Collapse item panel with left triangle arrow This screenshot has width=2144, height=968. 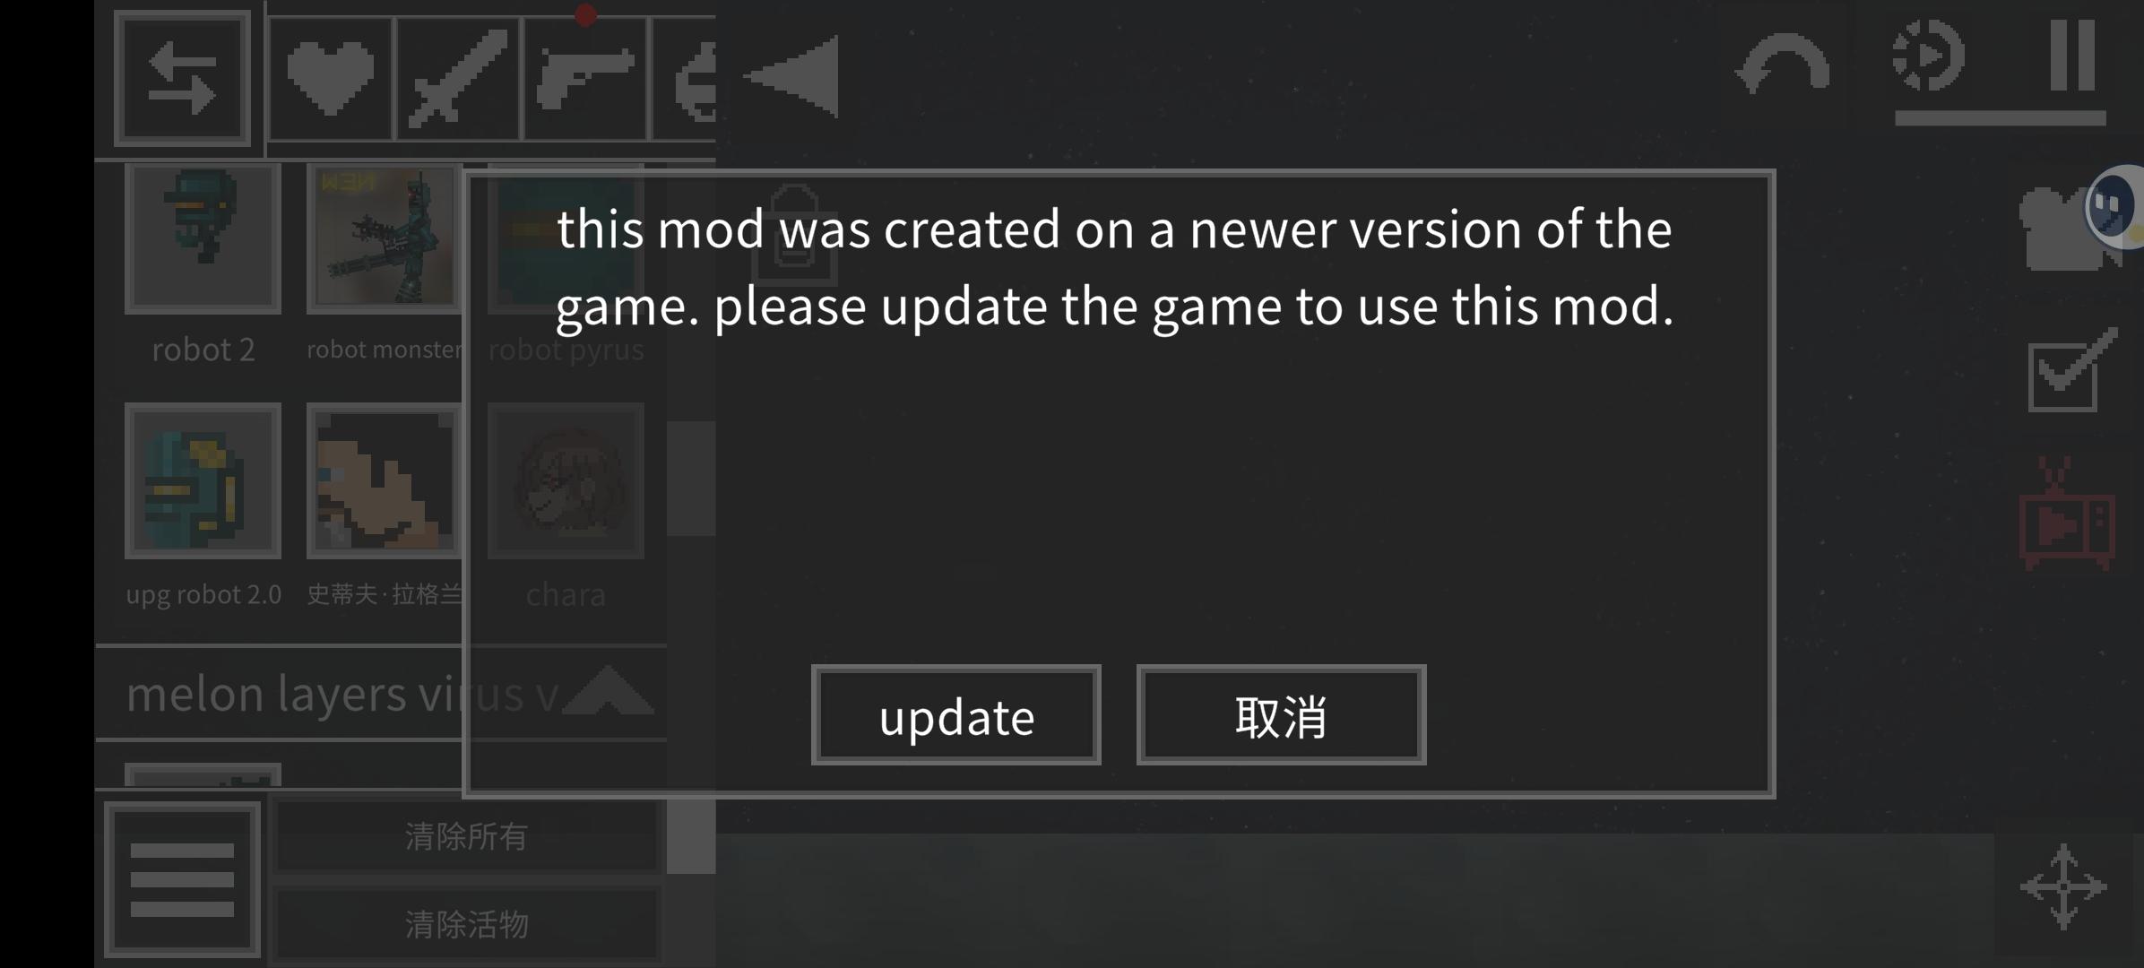(793, 77)
